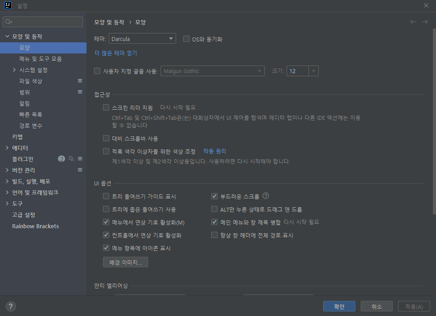Expand the 도구 tree node
Viewport: 436px width, 316px height.
tap(7, 203)
